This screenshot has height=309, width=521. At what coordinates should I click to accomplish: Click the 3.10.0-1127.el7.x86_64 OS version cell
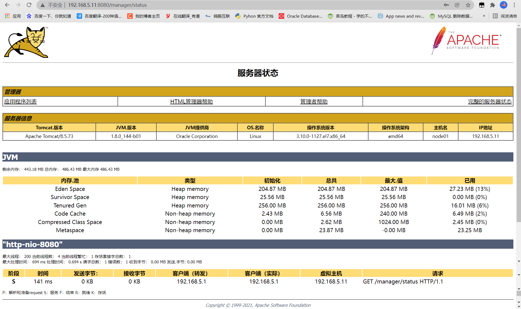321,136
